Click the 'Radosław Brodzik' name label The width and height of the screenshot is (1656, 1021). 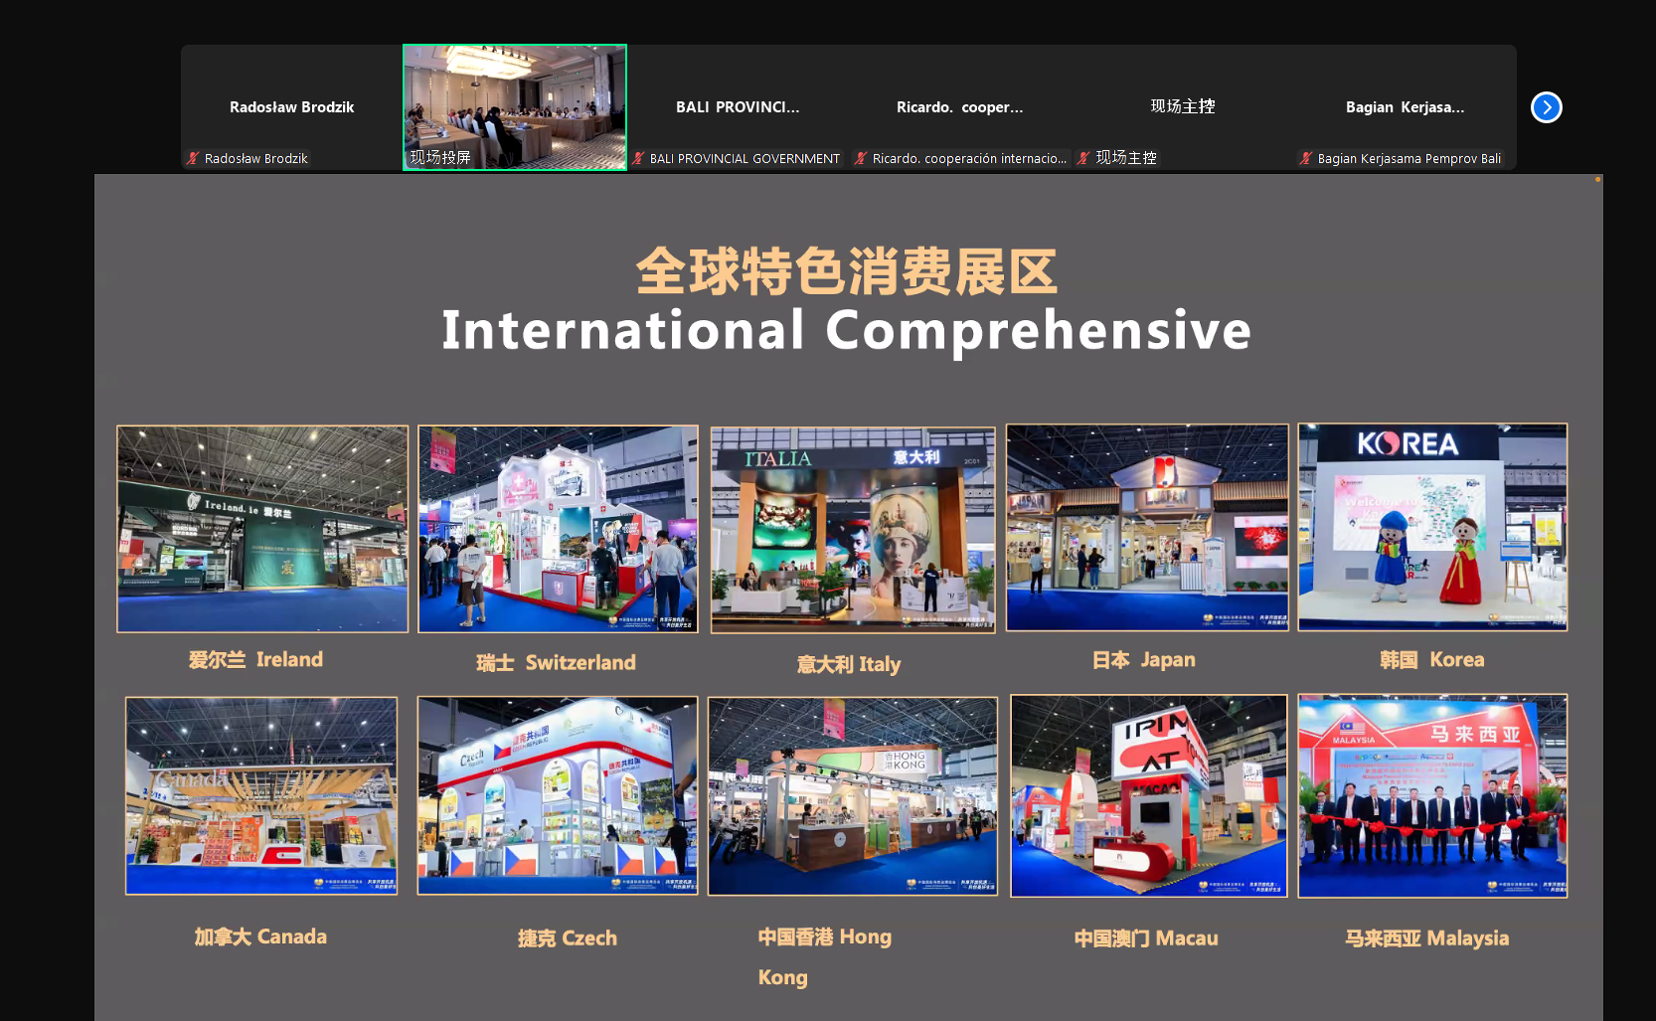256,158
